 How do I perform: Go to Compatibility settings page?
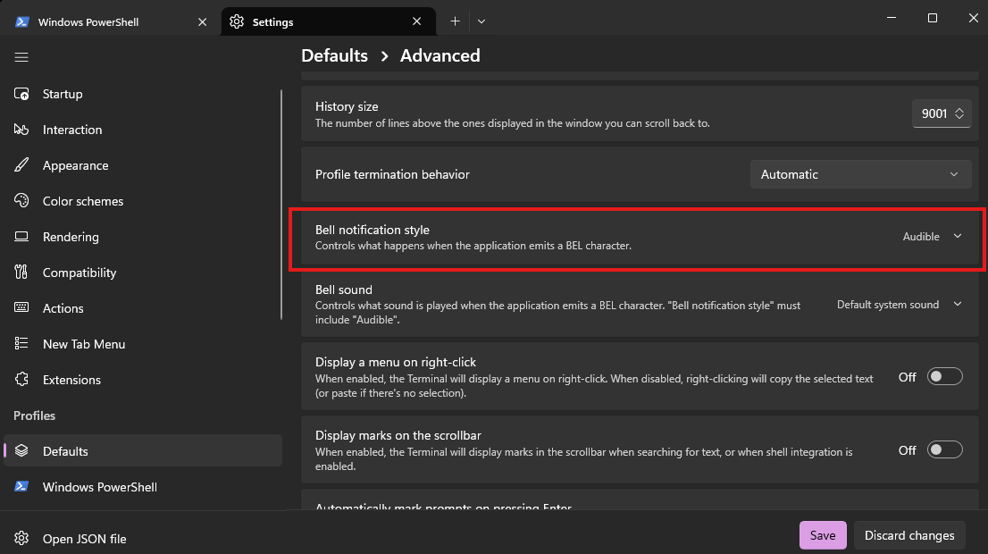pyautogui.click(x=142, y=273)
